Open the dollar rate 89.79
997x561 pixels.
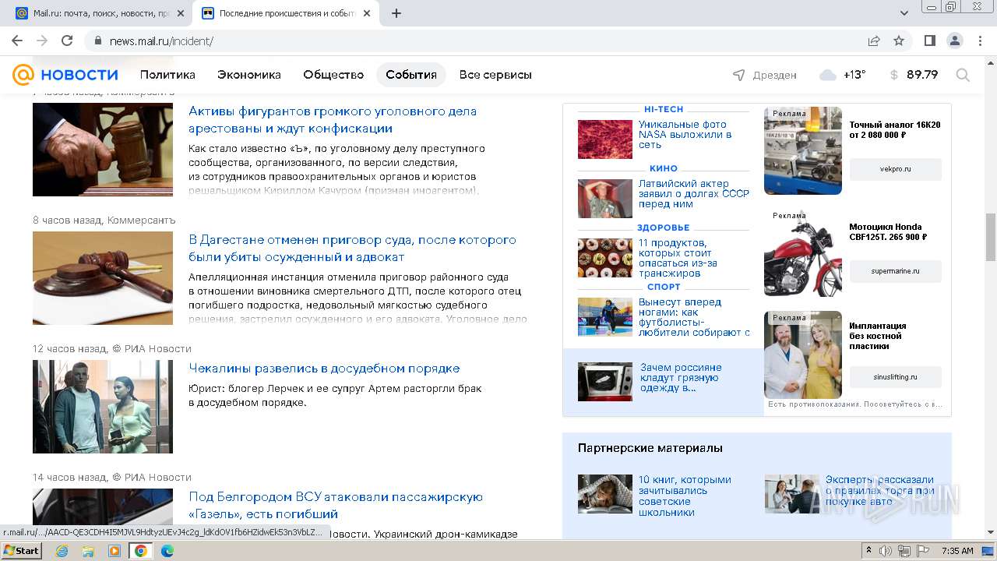914,75
